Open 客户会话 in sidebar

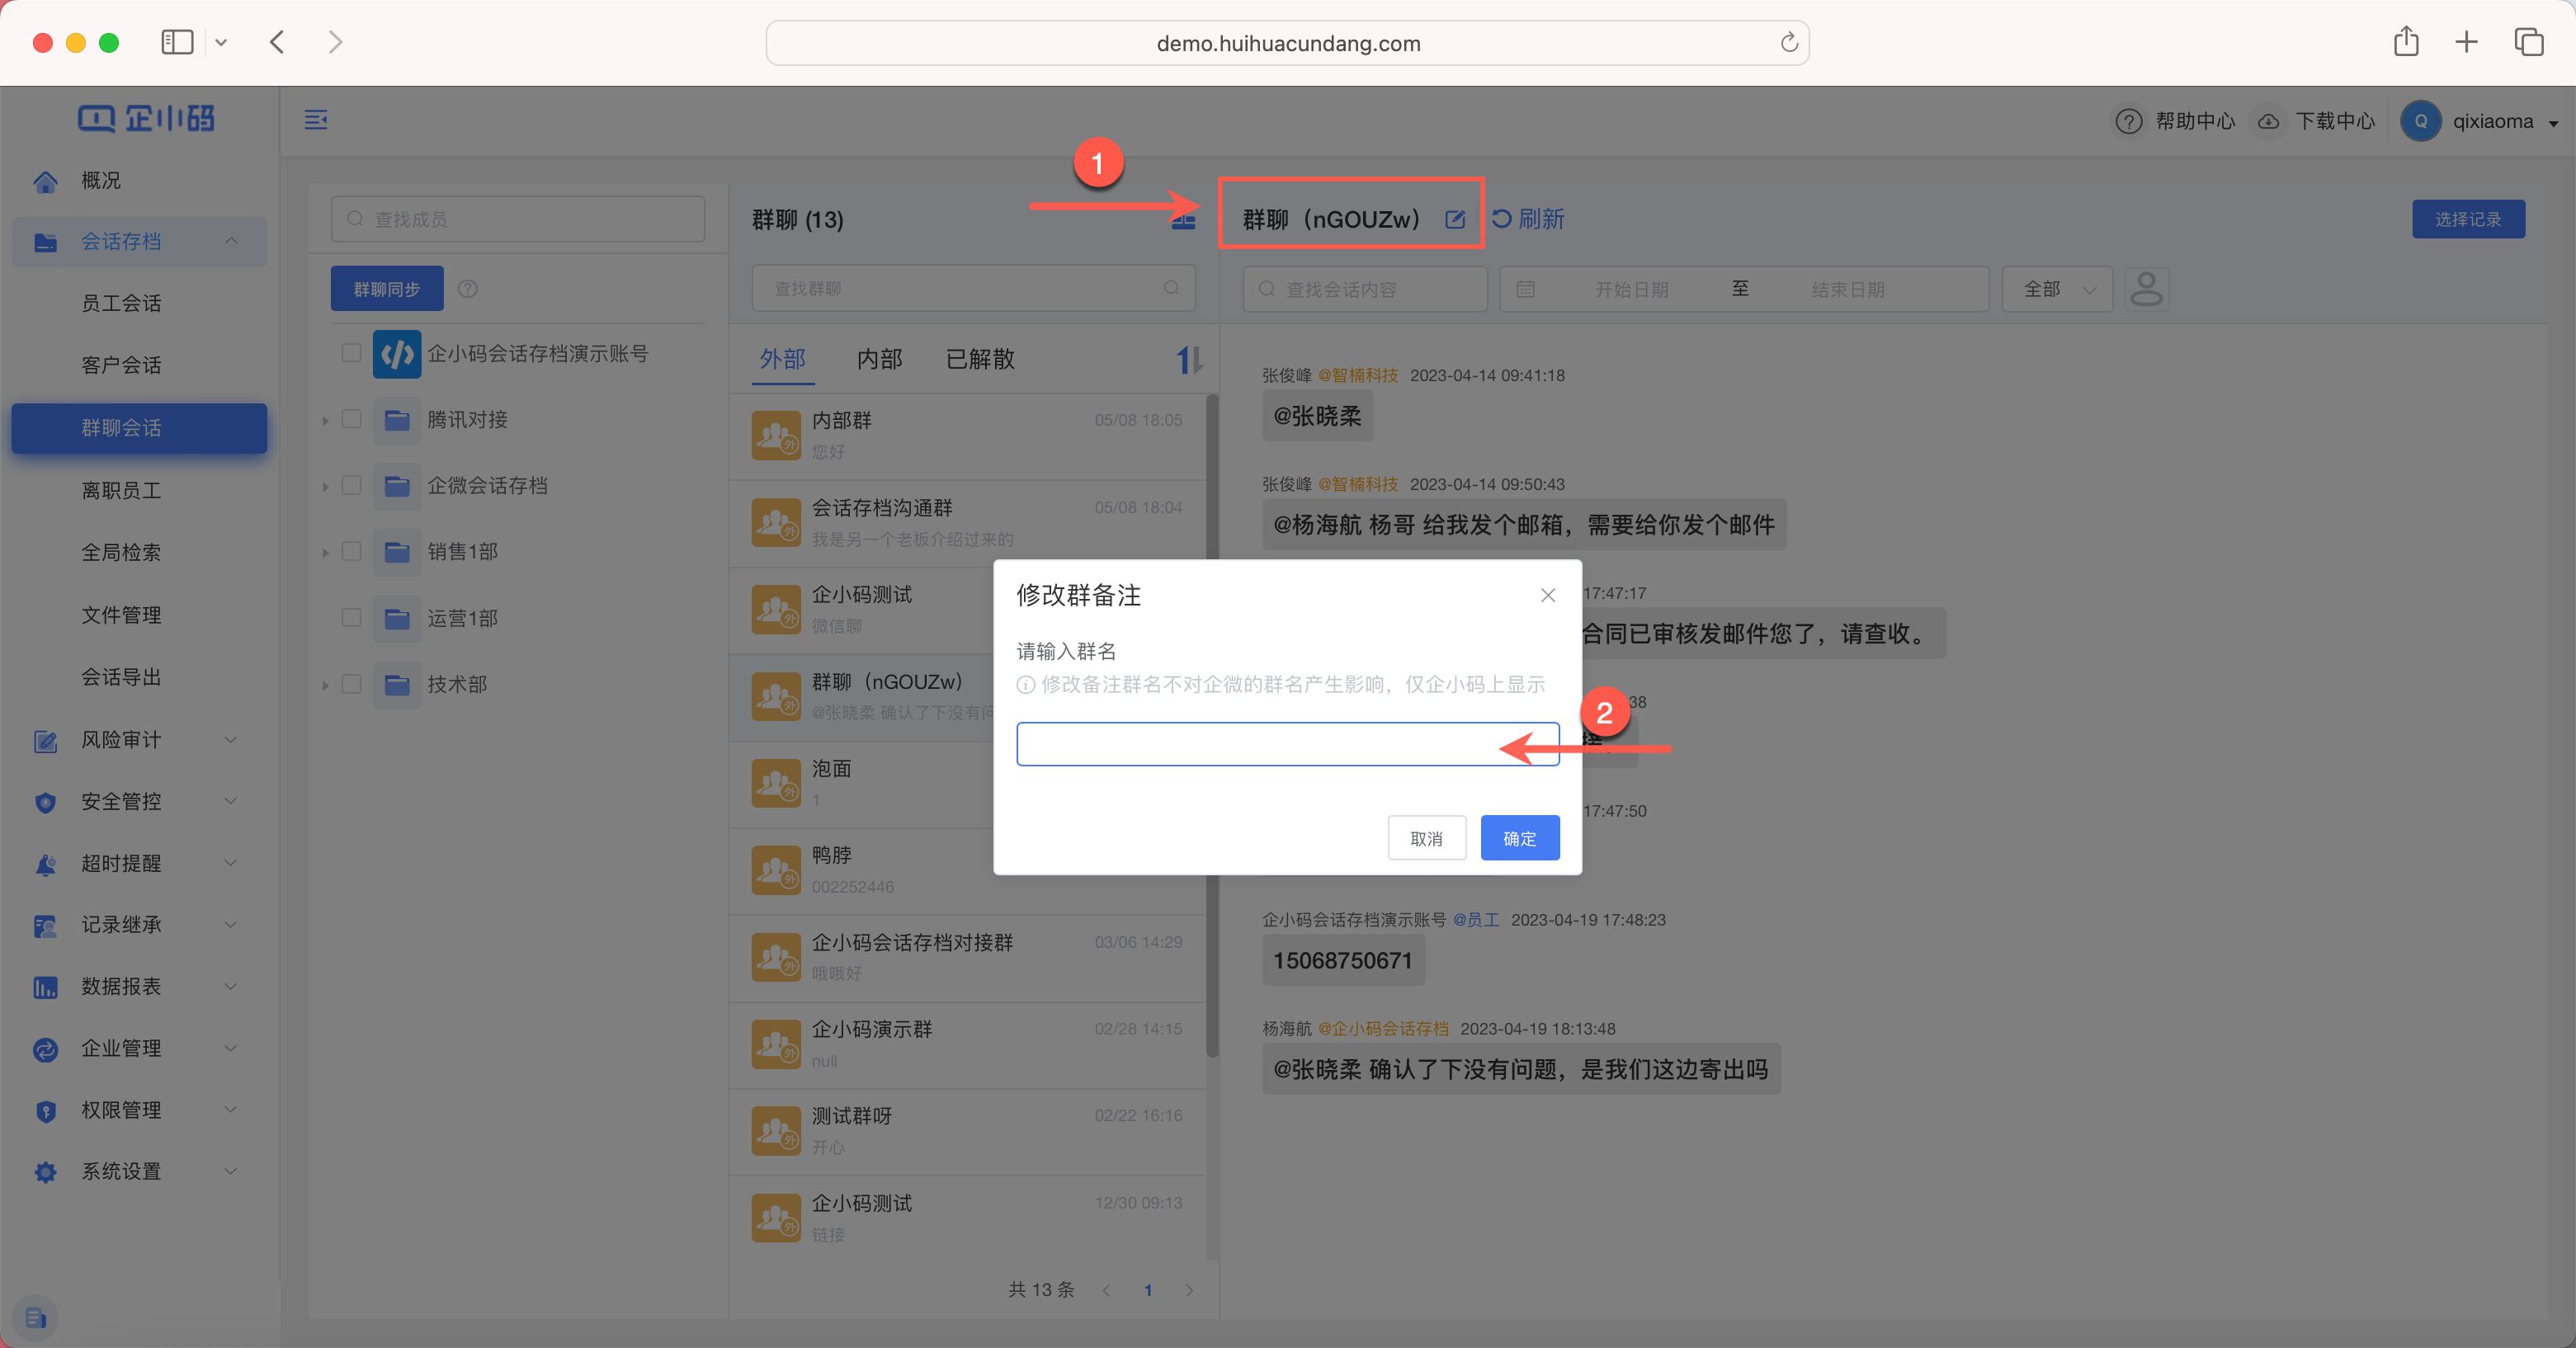point(121,365)
